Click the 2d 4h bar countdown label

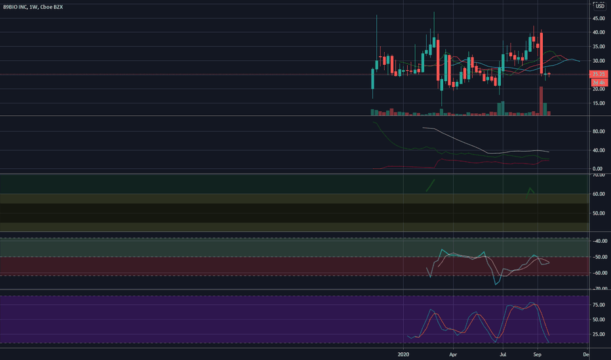599,82
